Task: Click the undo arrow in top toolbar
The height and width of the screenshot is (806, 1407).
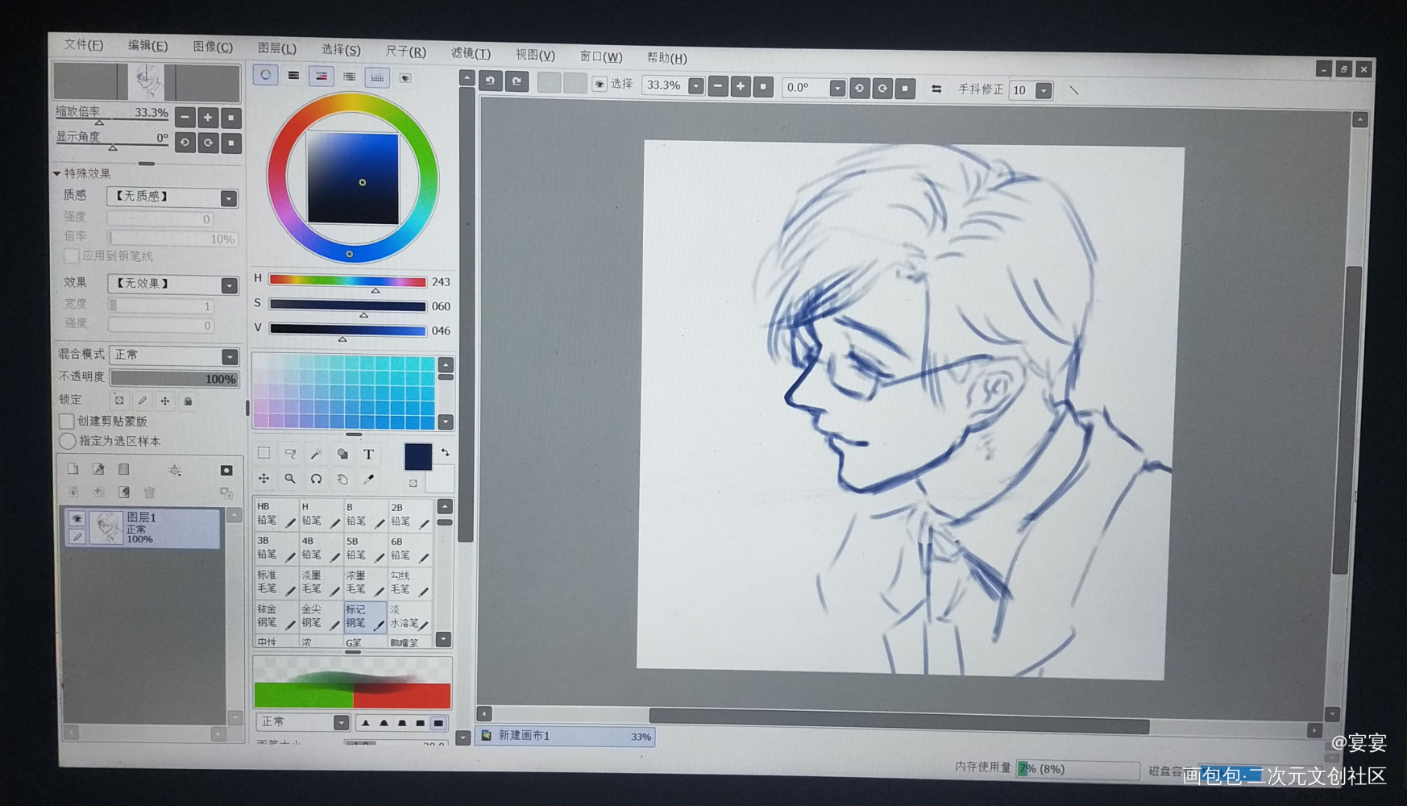Action: pyautogui.click(x=490, y=81)
